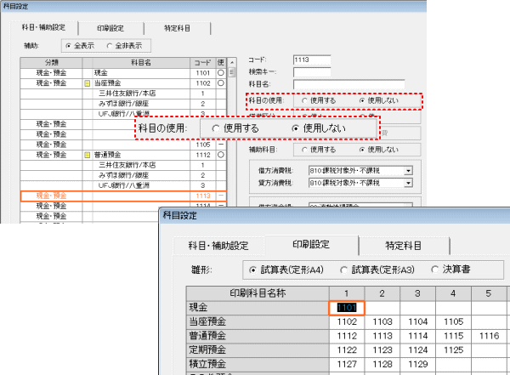Choose 試算表(定形A3) template radio
This screenshot has height=375, width=510.
click(343, 270)
